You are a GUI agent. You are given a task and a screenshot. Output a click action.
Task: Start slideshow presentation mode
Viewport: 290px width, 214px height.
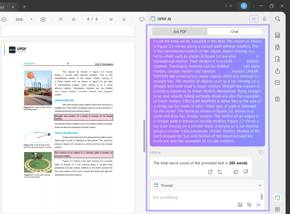tap(142, 19)
